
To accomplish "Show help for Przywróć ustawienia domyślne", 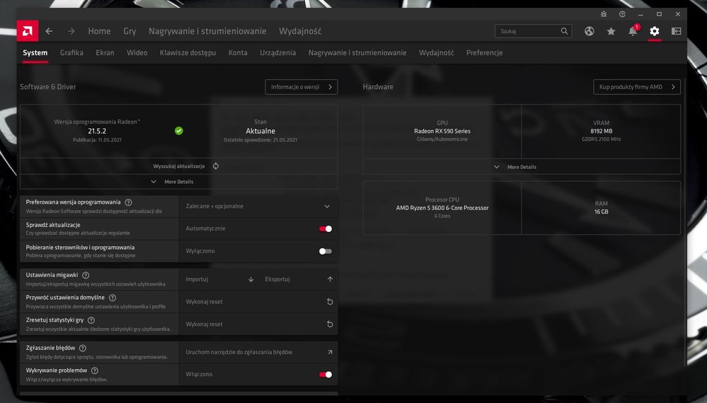I will click(113, 298).
